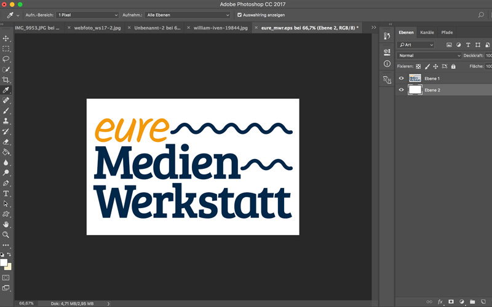The width and height of the screenshot is (492, 307).
Task: Open the status bar info arrow
Action: [109, 303]
